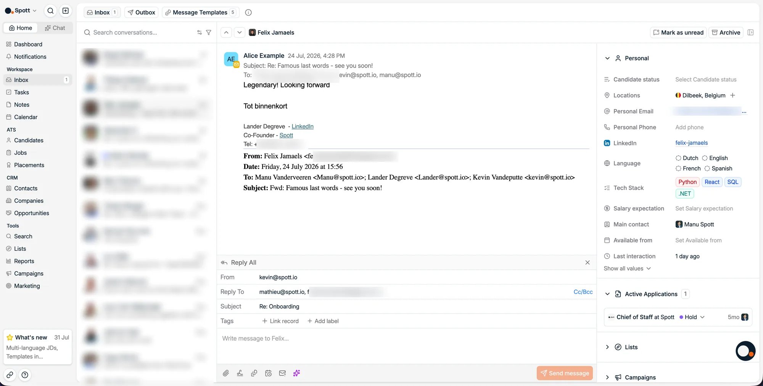Click the envelope icon in composer toolbar
Screen dimensions: 763x386
pyautogui.click(x=282, y=373)
